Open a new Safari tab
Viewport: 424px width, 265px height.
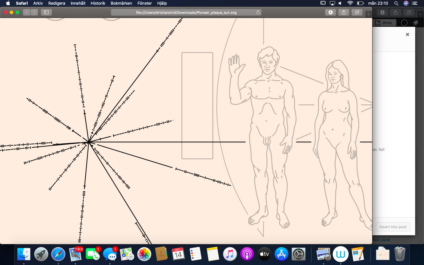(368, 14)
